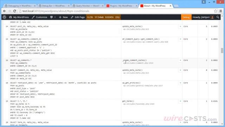Open the WordPress logo menu in admin bar
This screenshot has width=225, height=127.
pyautogui.click(x=5, y=17)
